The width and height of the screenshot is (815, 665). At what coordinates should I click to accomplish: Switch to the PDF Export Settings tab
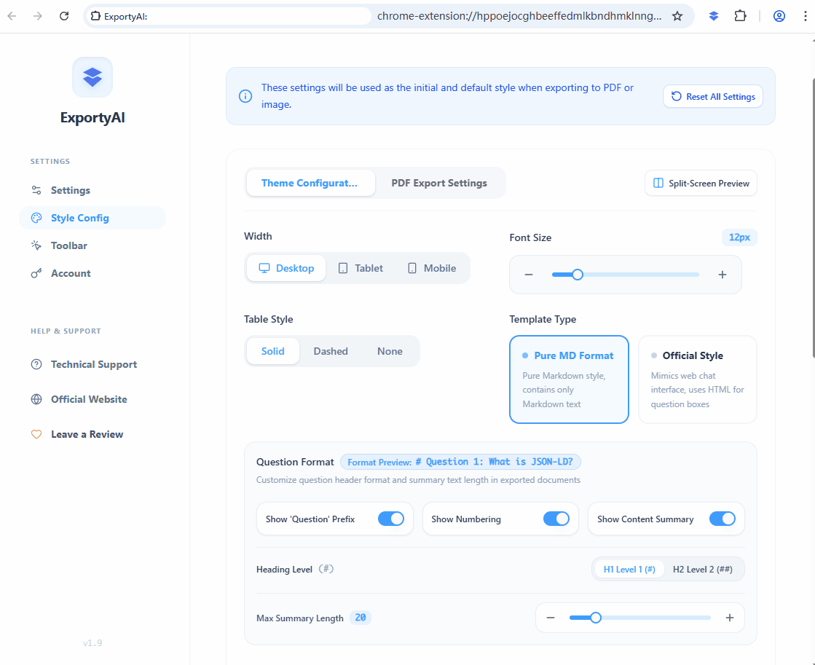(x=439, y=183)
